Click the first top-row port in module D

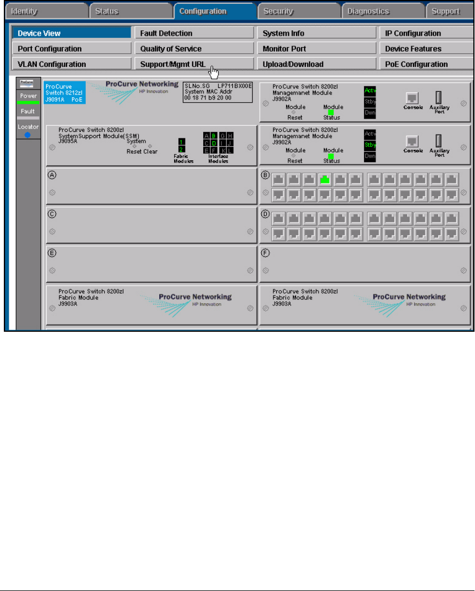(x=278, y=219)
